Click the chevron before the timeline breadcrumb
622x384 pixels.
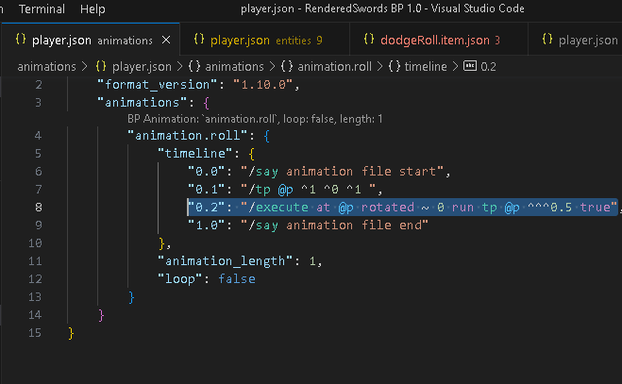[380, 67]
